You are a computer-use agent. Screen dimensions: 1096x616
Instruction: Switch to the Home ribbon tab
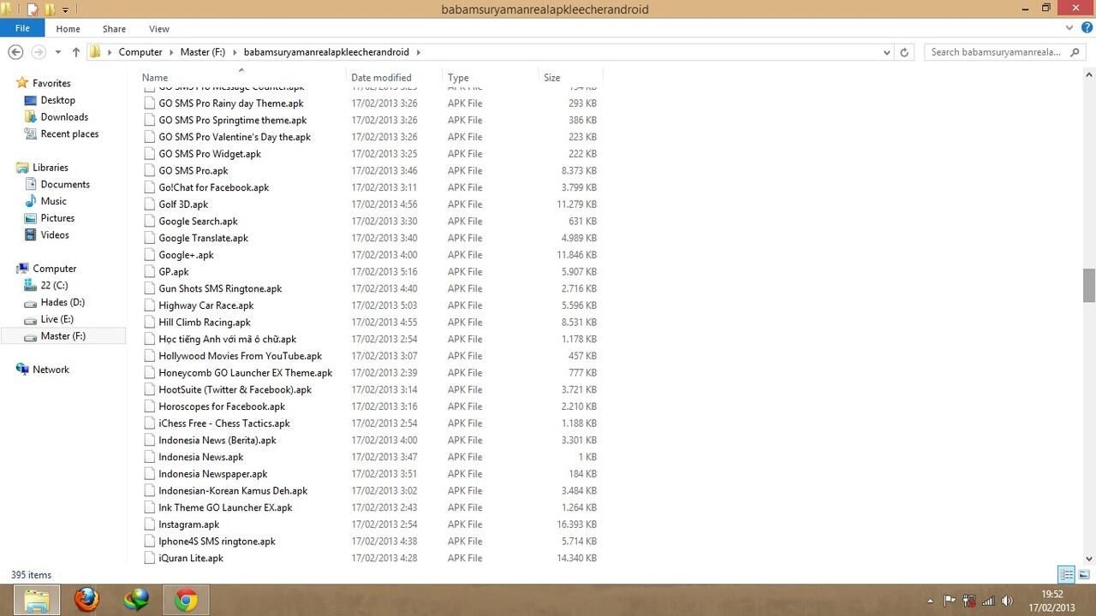pos(68,29)
